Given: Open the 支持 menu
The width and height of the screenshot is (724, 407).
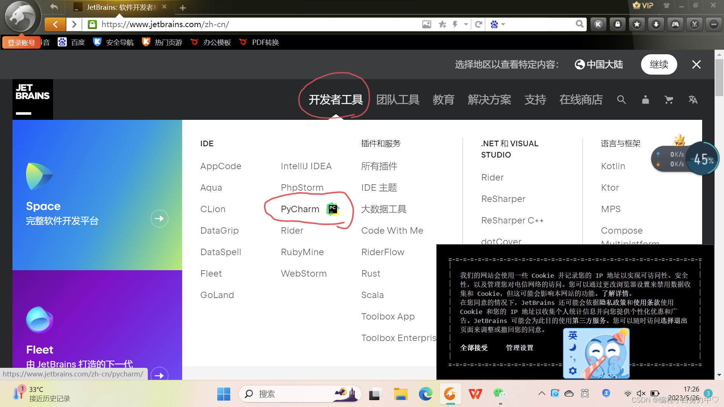Looking at the screenshot, I should 535,99.
